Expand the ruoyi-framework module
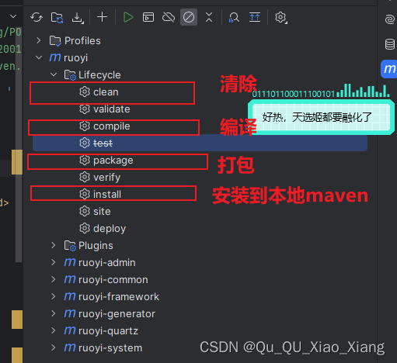The height and width of the screenshot is (363, 397). (x=54, y=296)
